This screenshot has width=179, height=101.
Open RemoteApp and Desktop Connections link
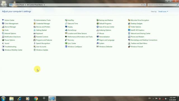[x=144, y=40]
